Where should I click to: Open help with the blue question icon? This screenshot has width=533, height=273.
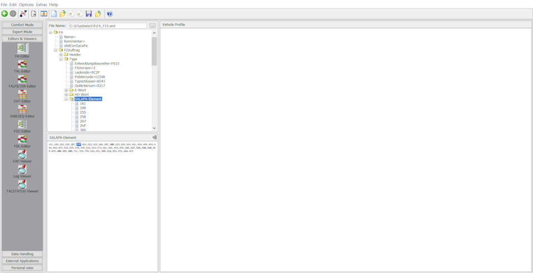tap(109, 14)
